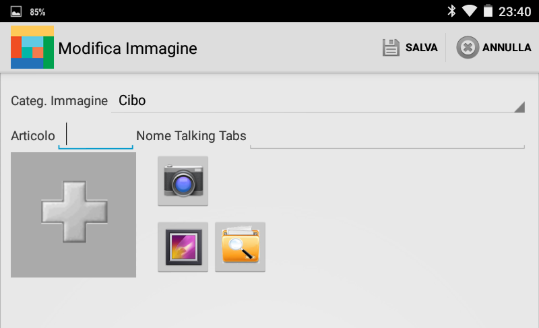Viewport: 539px width, 328px height.
Task: Open the Categ. Immagine dropdown showing Cibo
Action: (317, 101)
